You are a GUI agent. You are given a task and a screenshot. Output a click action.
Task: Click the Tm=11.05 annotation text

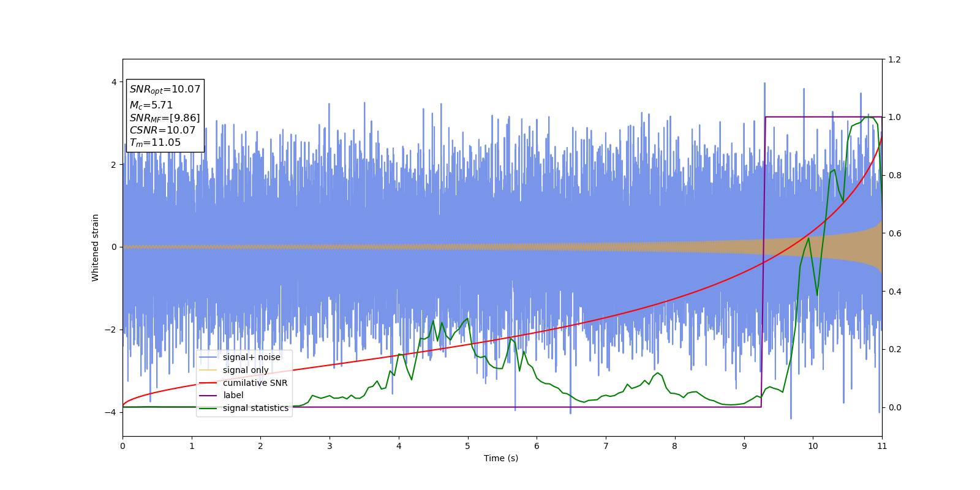click(155, 143)
